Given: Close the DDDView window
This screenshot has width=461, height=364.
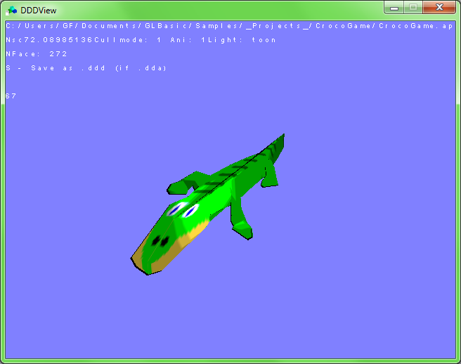Looking at the screenshot, I should [x=439, y=7].
